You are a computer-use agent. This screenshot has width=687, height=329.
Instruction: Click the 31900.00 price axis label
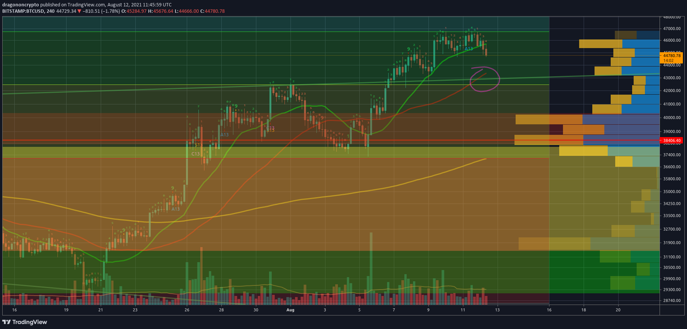672,243
